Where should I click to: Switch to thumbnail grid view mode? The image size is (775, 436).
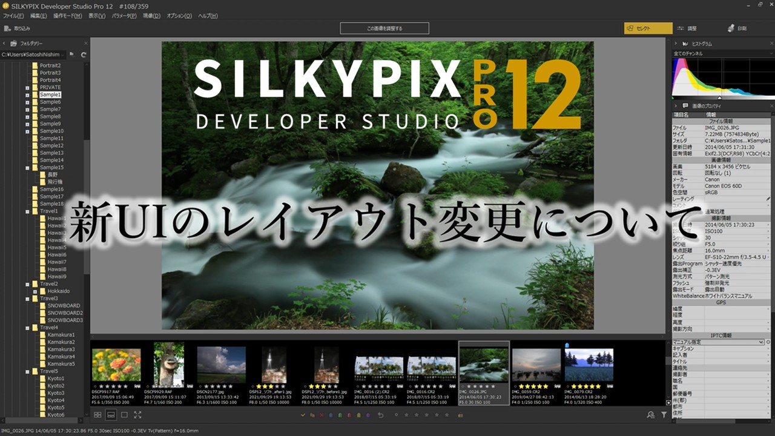(x=97, y=415)
